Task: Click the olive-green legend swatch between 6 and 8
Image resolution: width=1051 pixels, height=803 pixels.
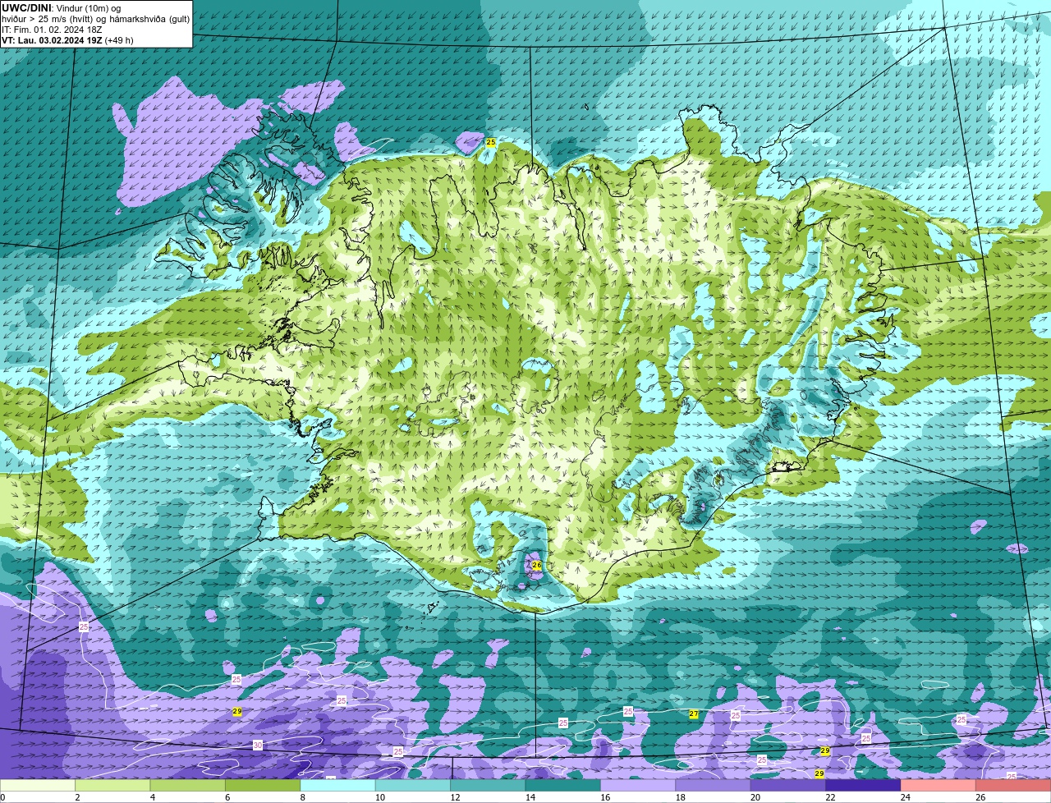Action: point(263,786)
